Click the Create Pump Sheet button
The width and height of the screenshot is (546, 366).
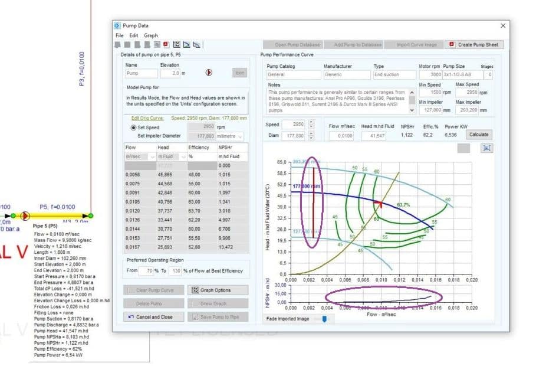474,45
